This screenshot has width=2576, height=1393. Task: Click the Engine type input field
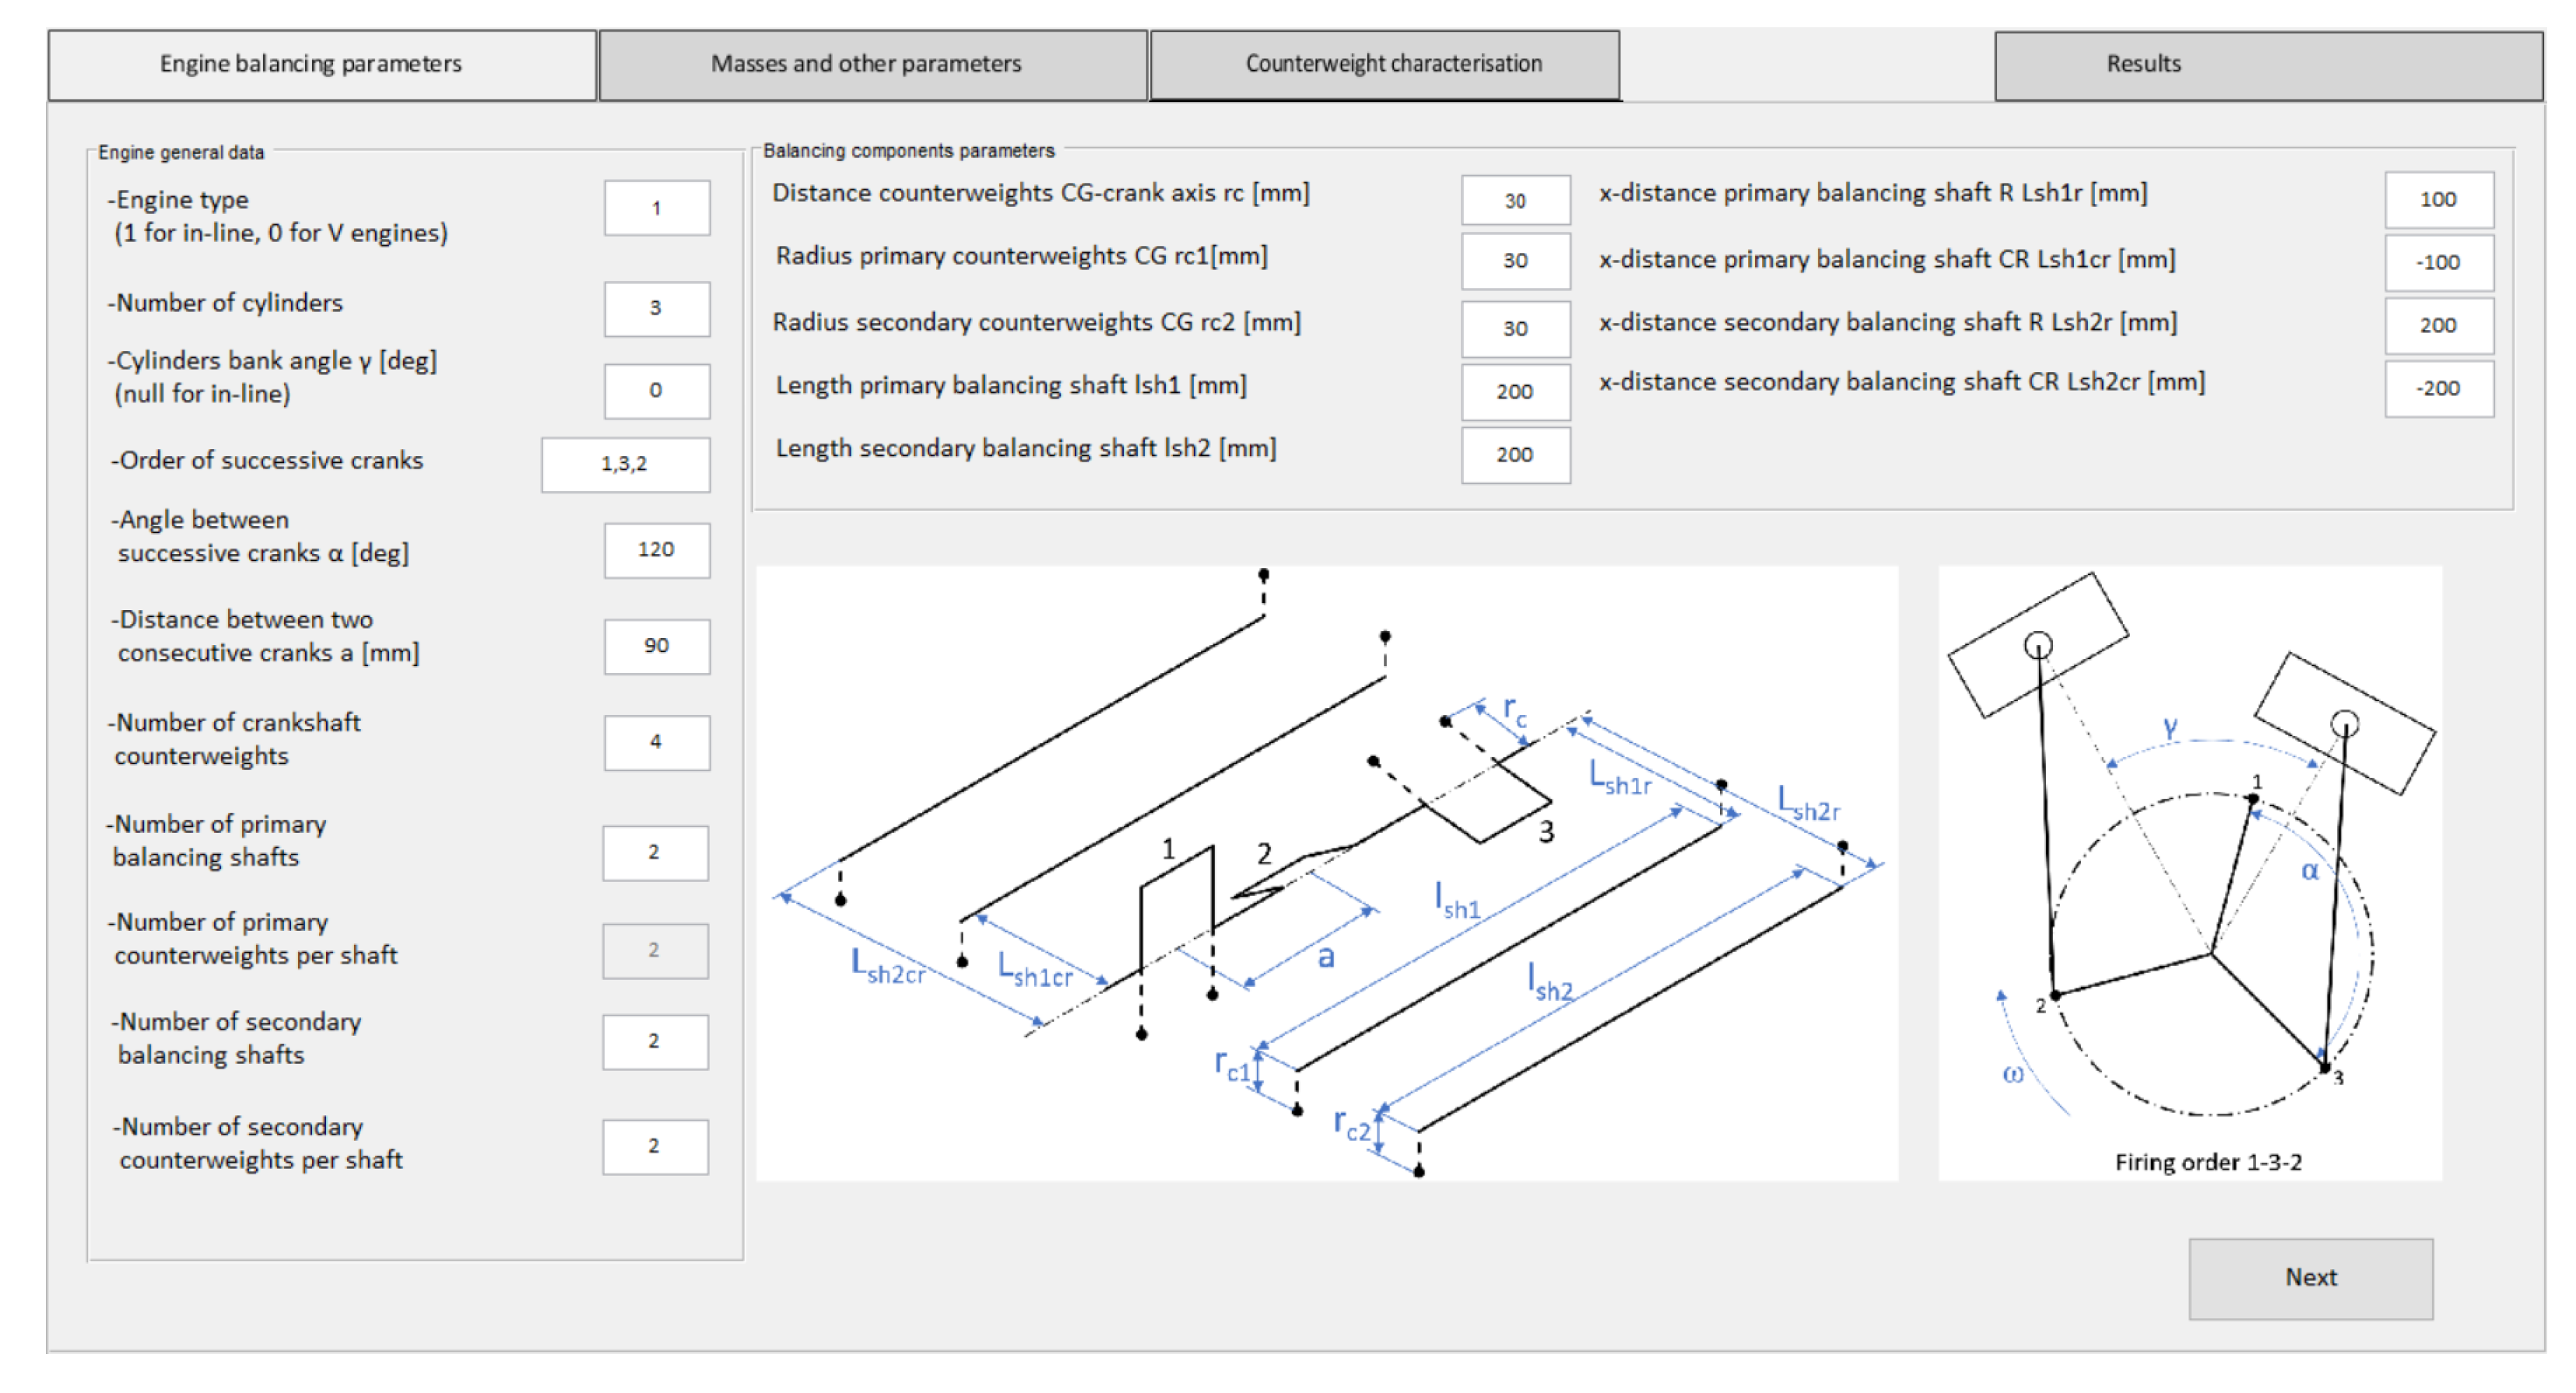coord(657,208)
